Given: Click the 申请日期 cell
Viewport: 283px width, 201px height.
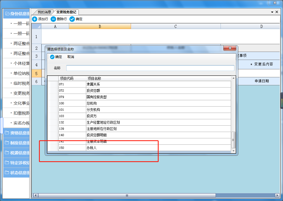Looking at the screenshot, I should (x=259, y=81).
